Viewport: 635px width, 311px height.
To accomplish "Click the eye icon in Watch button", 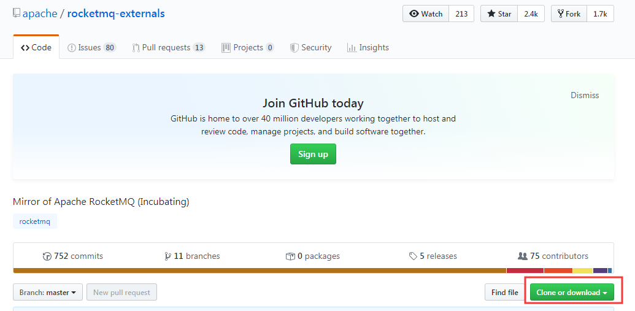I will [x=414, y=13].
